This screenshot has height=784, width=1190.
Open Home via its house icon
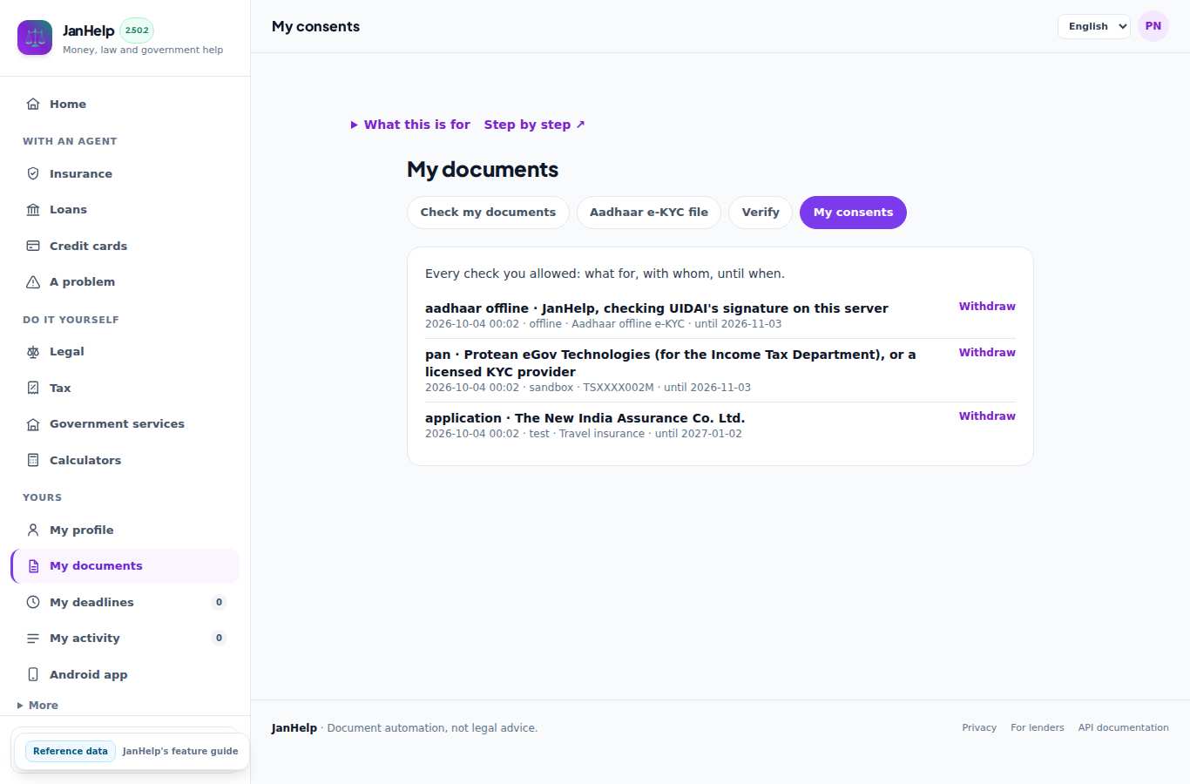tap(33, 104)
